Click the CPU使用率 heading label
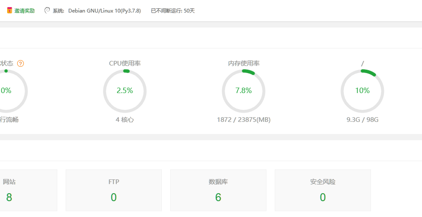Screen dimensions: 422x217 pos(125,63)
